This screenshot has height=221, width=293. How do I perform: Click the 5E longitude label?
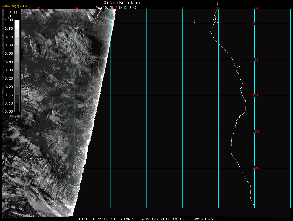(184, 8)
